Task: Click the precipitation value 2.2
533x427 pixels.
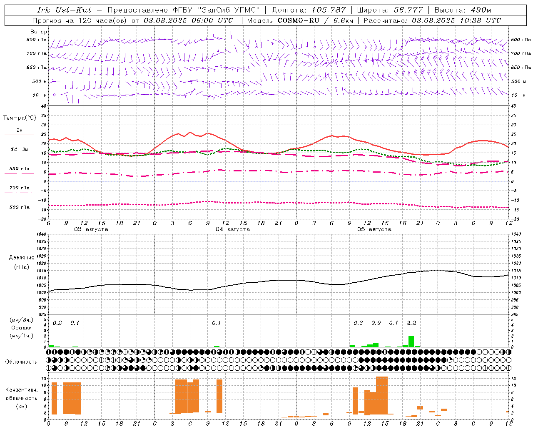Action: pyautogui.click(x=411, y=323)
